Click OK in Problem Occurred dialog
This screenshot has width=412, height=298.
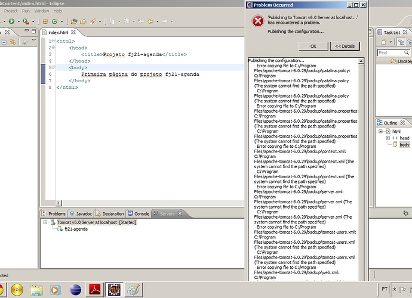pos(313,46)
